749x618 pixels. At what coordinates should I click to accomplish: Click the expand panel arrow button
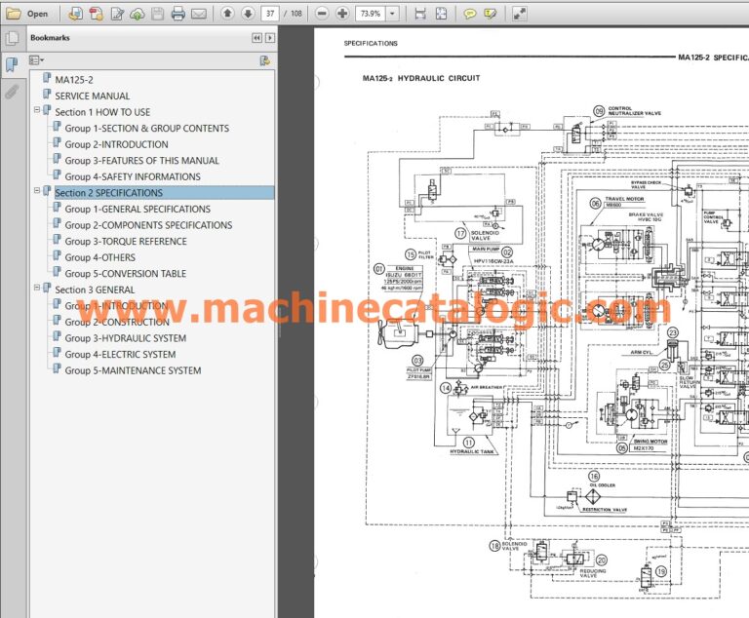pyautogui.click(x=270, y=38)
